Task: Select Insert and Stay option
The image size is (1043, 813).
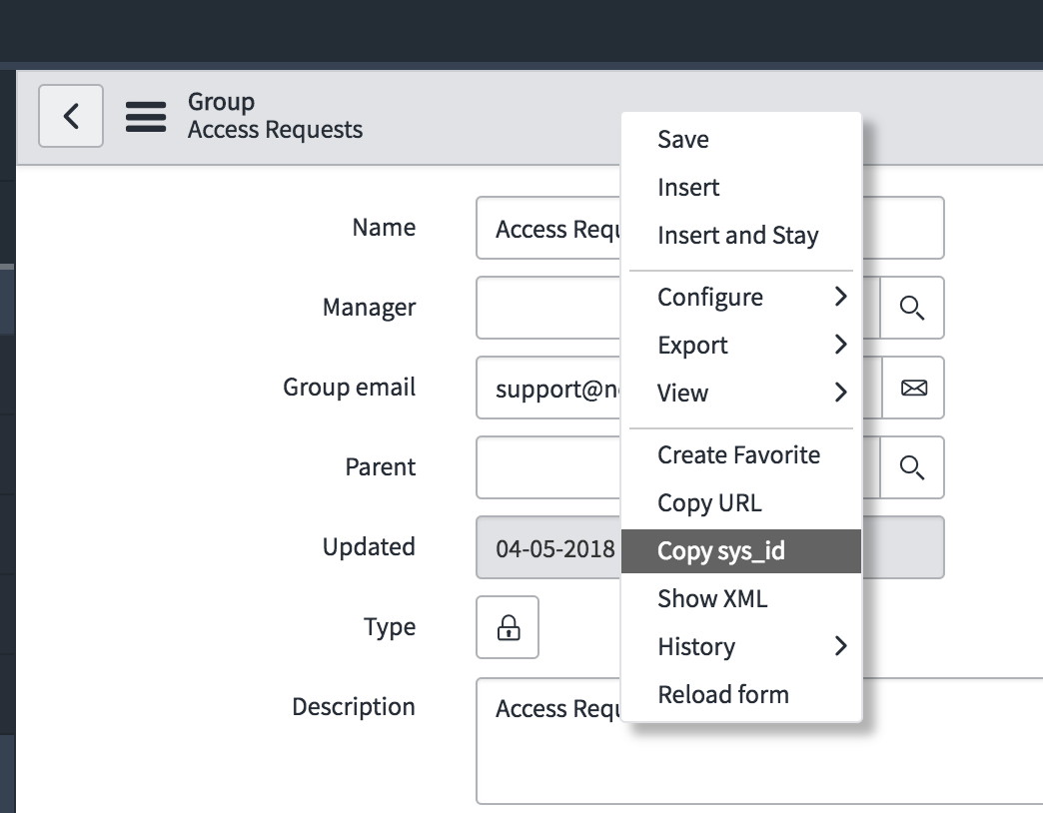Action: click(x=737, y=236)
